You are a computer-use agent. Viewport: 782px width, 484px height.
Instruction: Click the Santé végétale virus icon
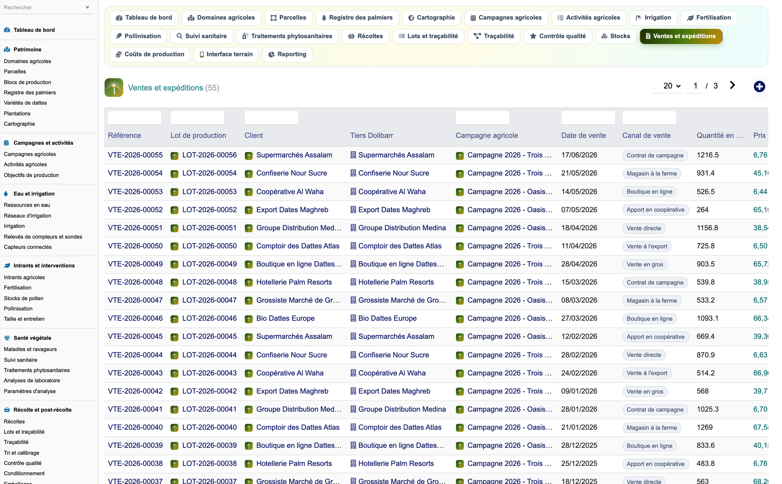pyautogui.click(x=7, y=338)
